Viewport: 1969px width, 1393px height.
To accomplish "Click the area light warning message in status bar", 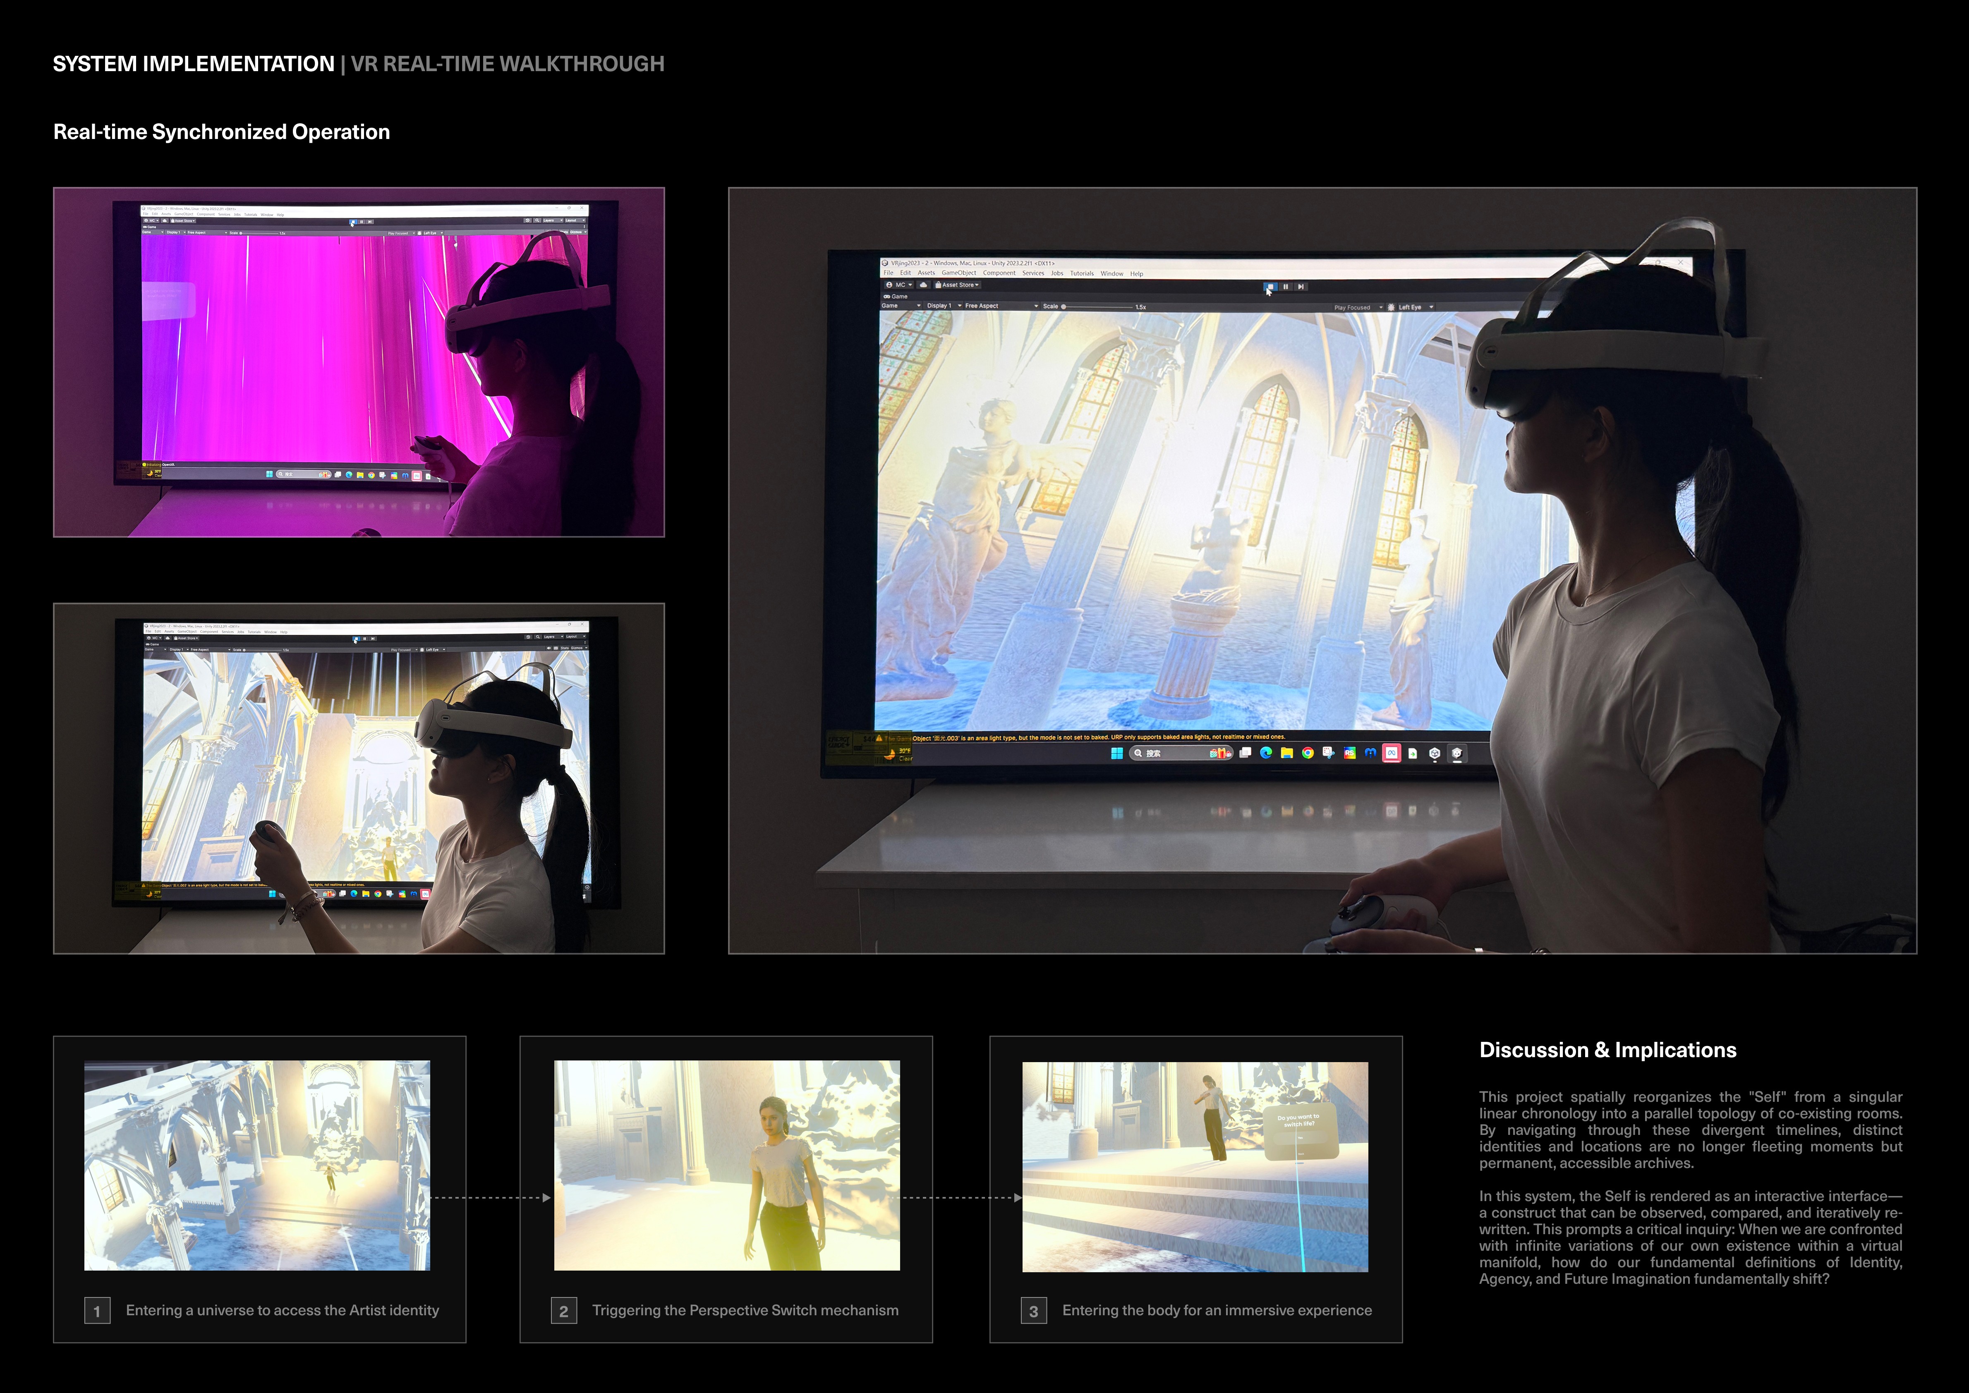I will coord(1098,737).
